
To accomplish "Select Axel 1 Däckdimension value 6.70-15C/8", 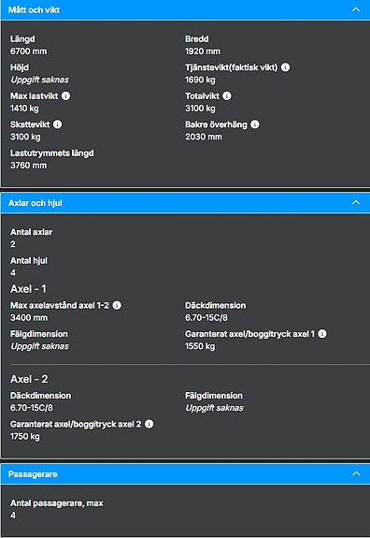I will tap(206, 317).
